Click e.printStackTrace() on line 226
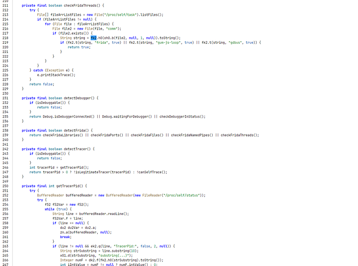 tap(55, 75)
